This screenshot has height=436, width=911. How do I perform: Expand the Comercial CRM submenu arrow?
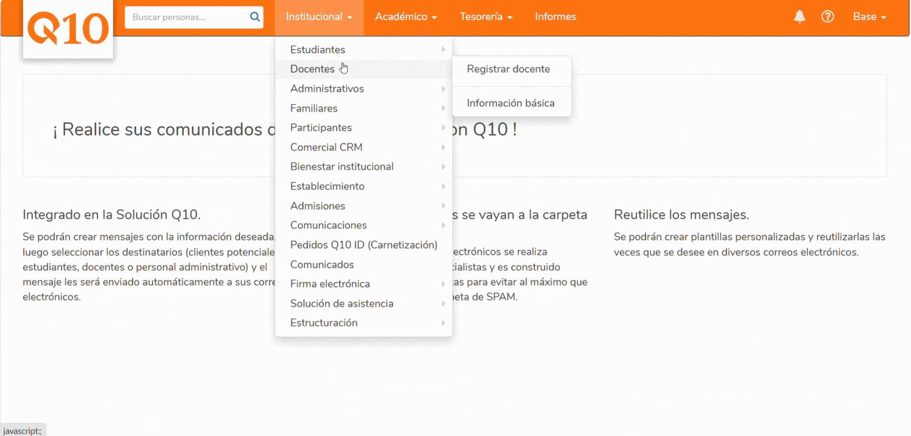pyautogui.click(x=443, y=148)
